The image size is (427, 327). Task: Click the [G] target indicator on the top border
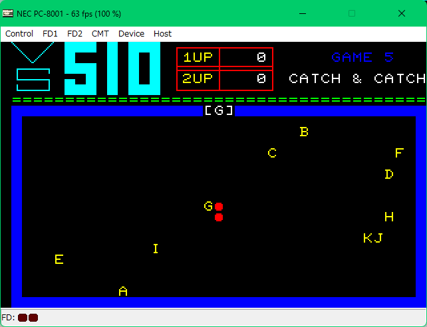[219, 110]
